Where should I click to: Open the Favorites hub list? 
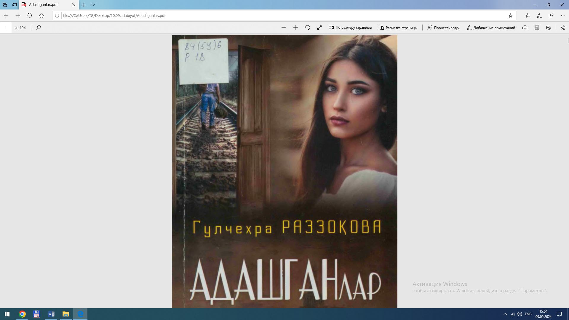[x=528, y=15]
